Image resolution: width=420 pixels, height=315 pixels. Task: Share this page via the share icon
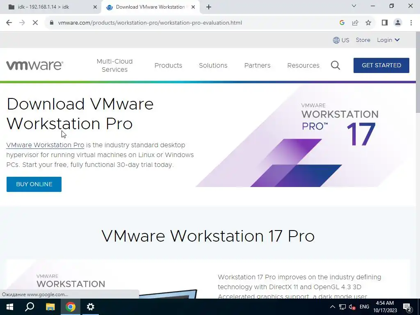(355, 23)
